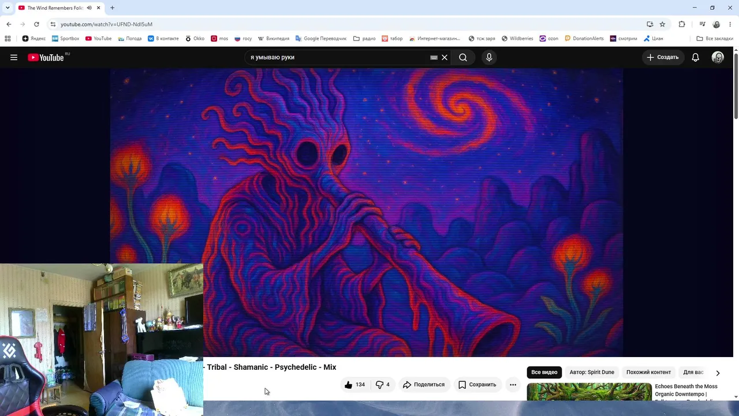Start voice search with the microphone

tap(489, 57)
